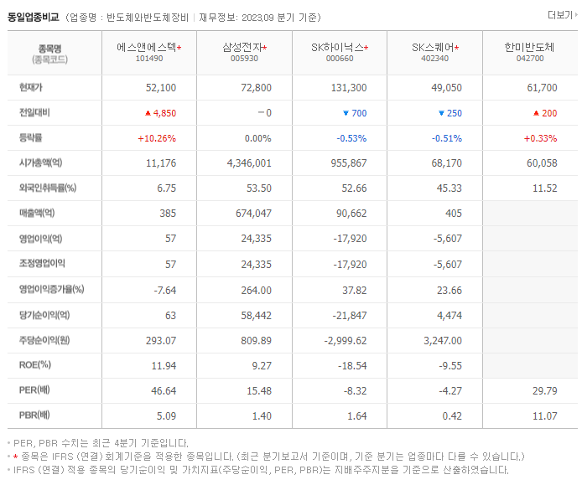Click the 4,850 price change value
This screenshot has width=582, height=485.
point(164,113)
